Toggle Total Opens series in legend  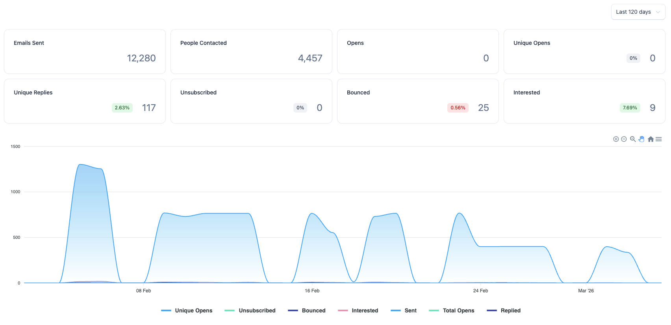[452, 310]
